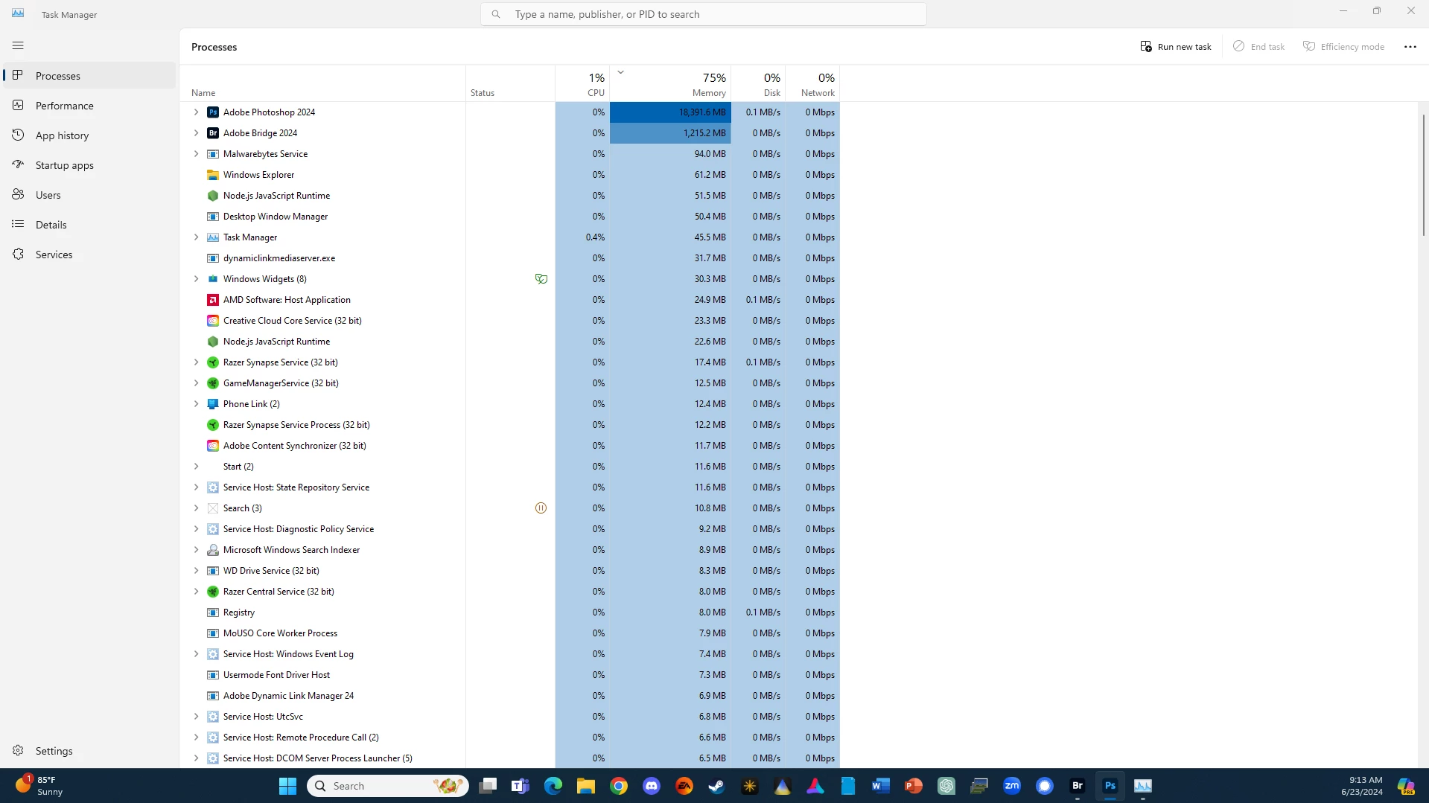
Task: Focus the process search box
Action: tap(704, 14)
